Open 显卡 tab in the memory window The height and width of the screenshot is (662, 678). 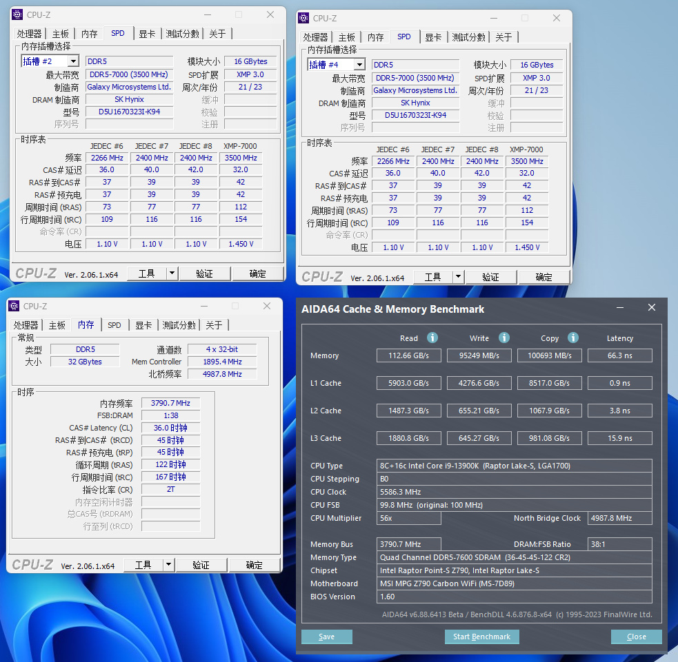tap(143, 325)
